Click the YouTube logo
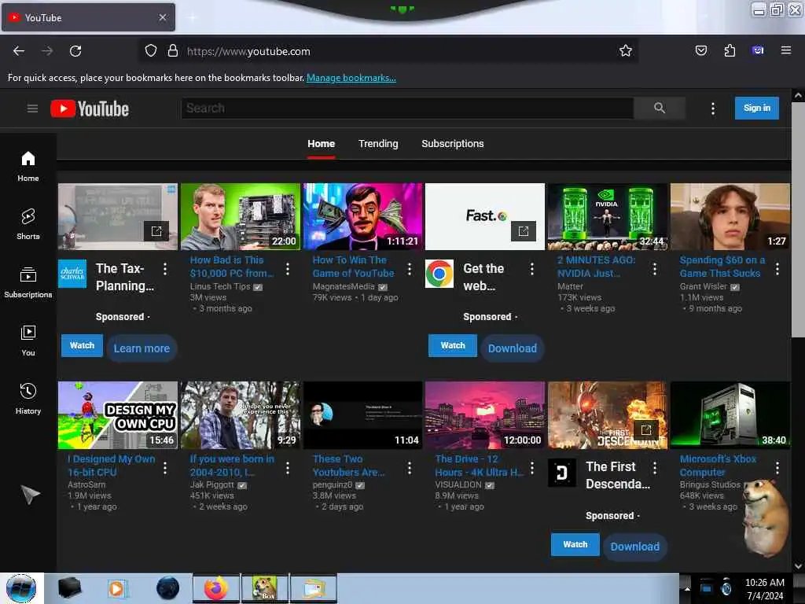The height and width of the screenshot is (604, 805). pyautogui.click(x=90, y=109)
